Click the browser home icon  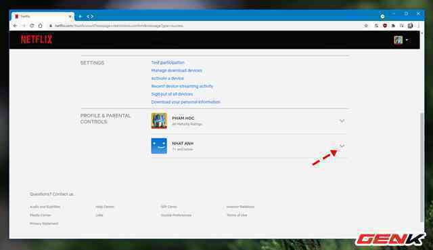41,26
